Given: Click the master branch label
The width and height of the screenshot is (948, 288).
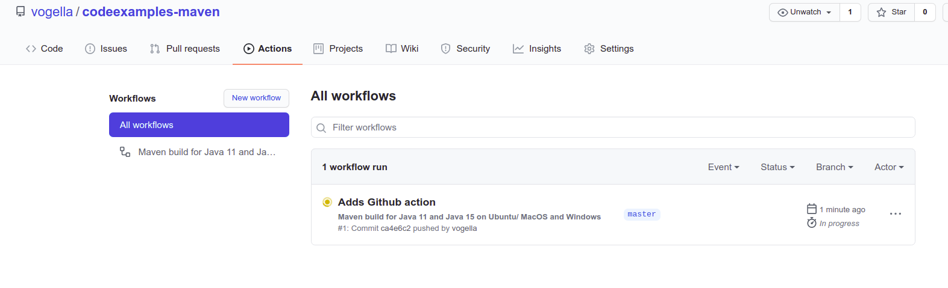Looking at the screenshot, I should coord(642,215).
